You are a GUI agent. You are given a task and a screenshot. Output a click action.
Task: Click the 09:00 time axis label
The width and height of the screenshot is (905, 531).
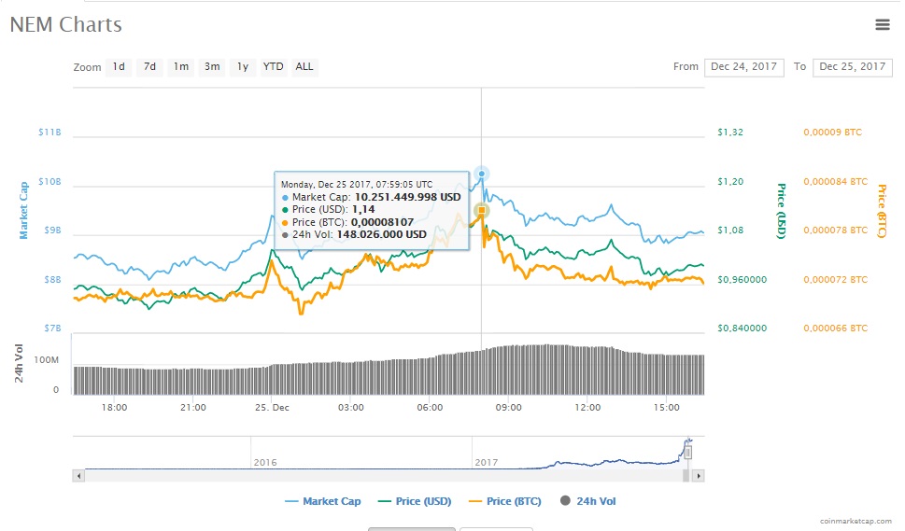tap(508, 407)
